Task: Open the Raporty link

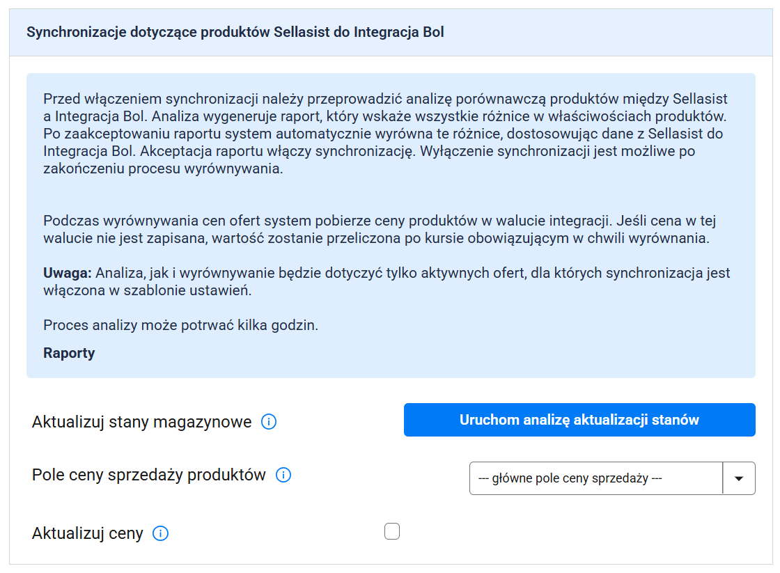Action: 69,353
